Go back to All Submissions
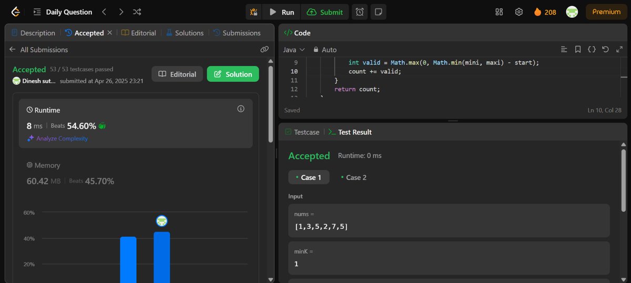Image resolution: width=631 pixels, height=283 pixels. (x=39, y=50)
